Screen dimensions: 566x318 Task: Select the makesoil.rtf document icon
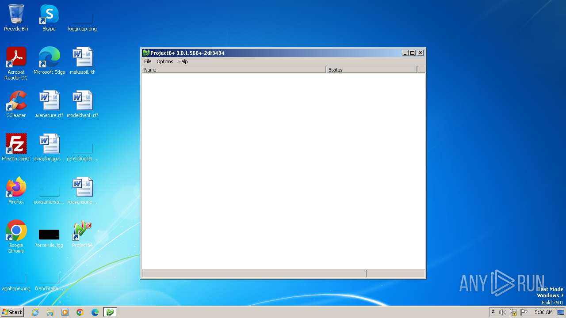pos(82,61)
